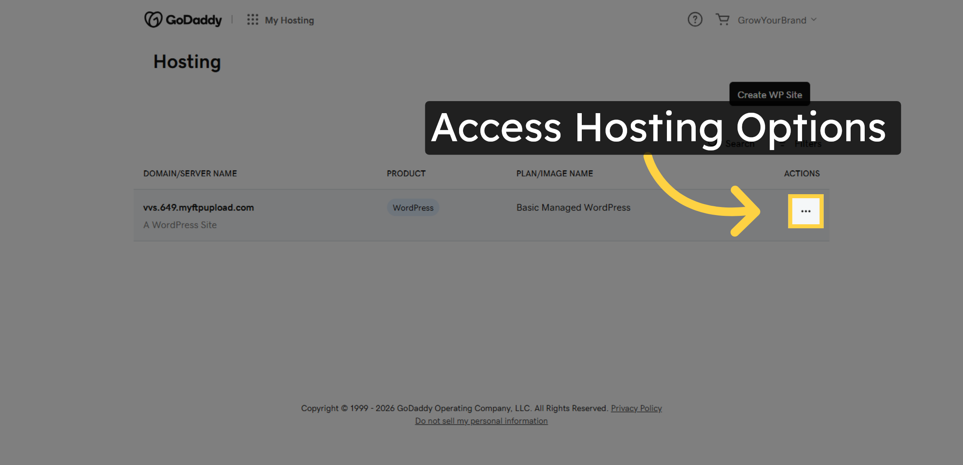Select the My Hosting menu item

(x=289, y=20)
